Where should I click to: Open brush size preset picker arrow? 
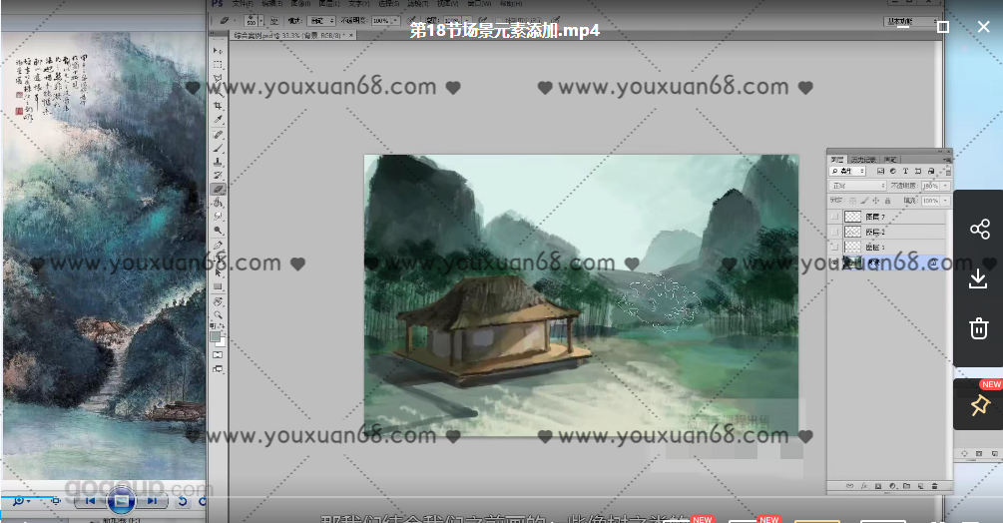click(261, 21)
